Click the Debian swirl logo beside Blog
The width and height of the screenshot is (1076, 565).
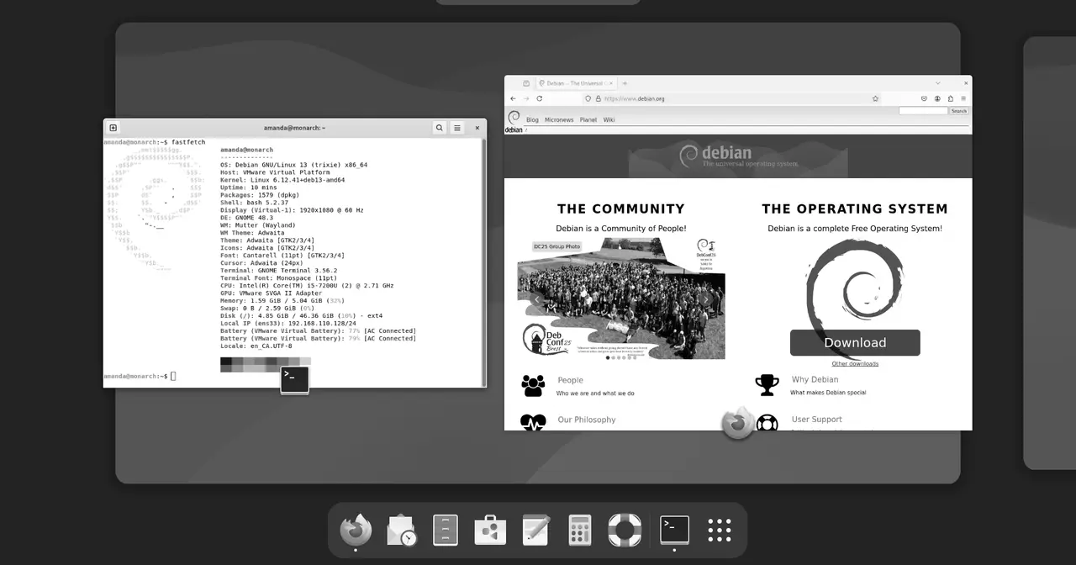[514, 117]
